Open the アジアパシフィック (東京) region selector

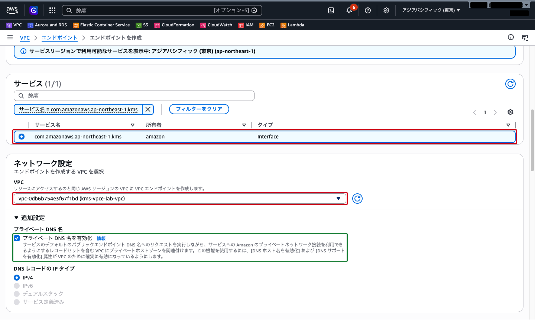pos(431,10)
